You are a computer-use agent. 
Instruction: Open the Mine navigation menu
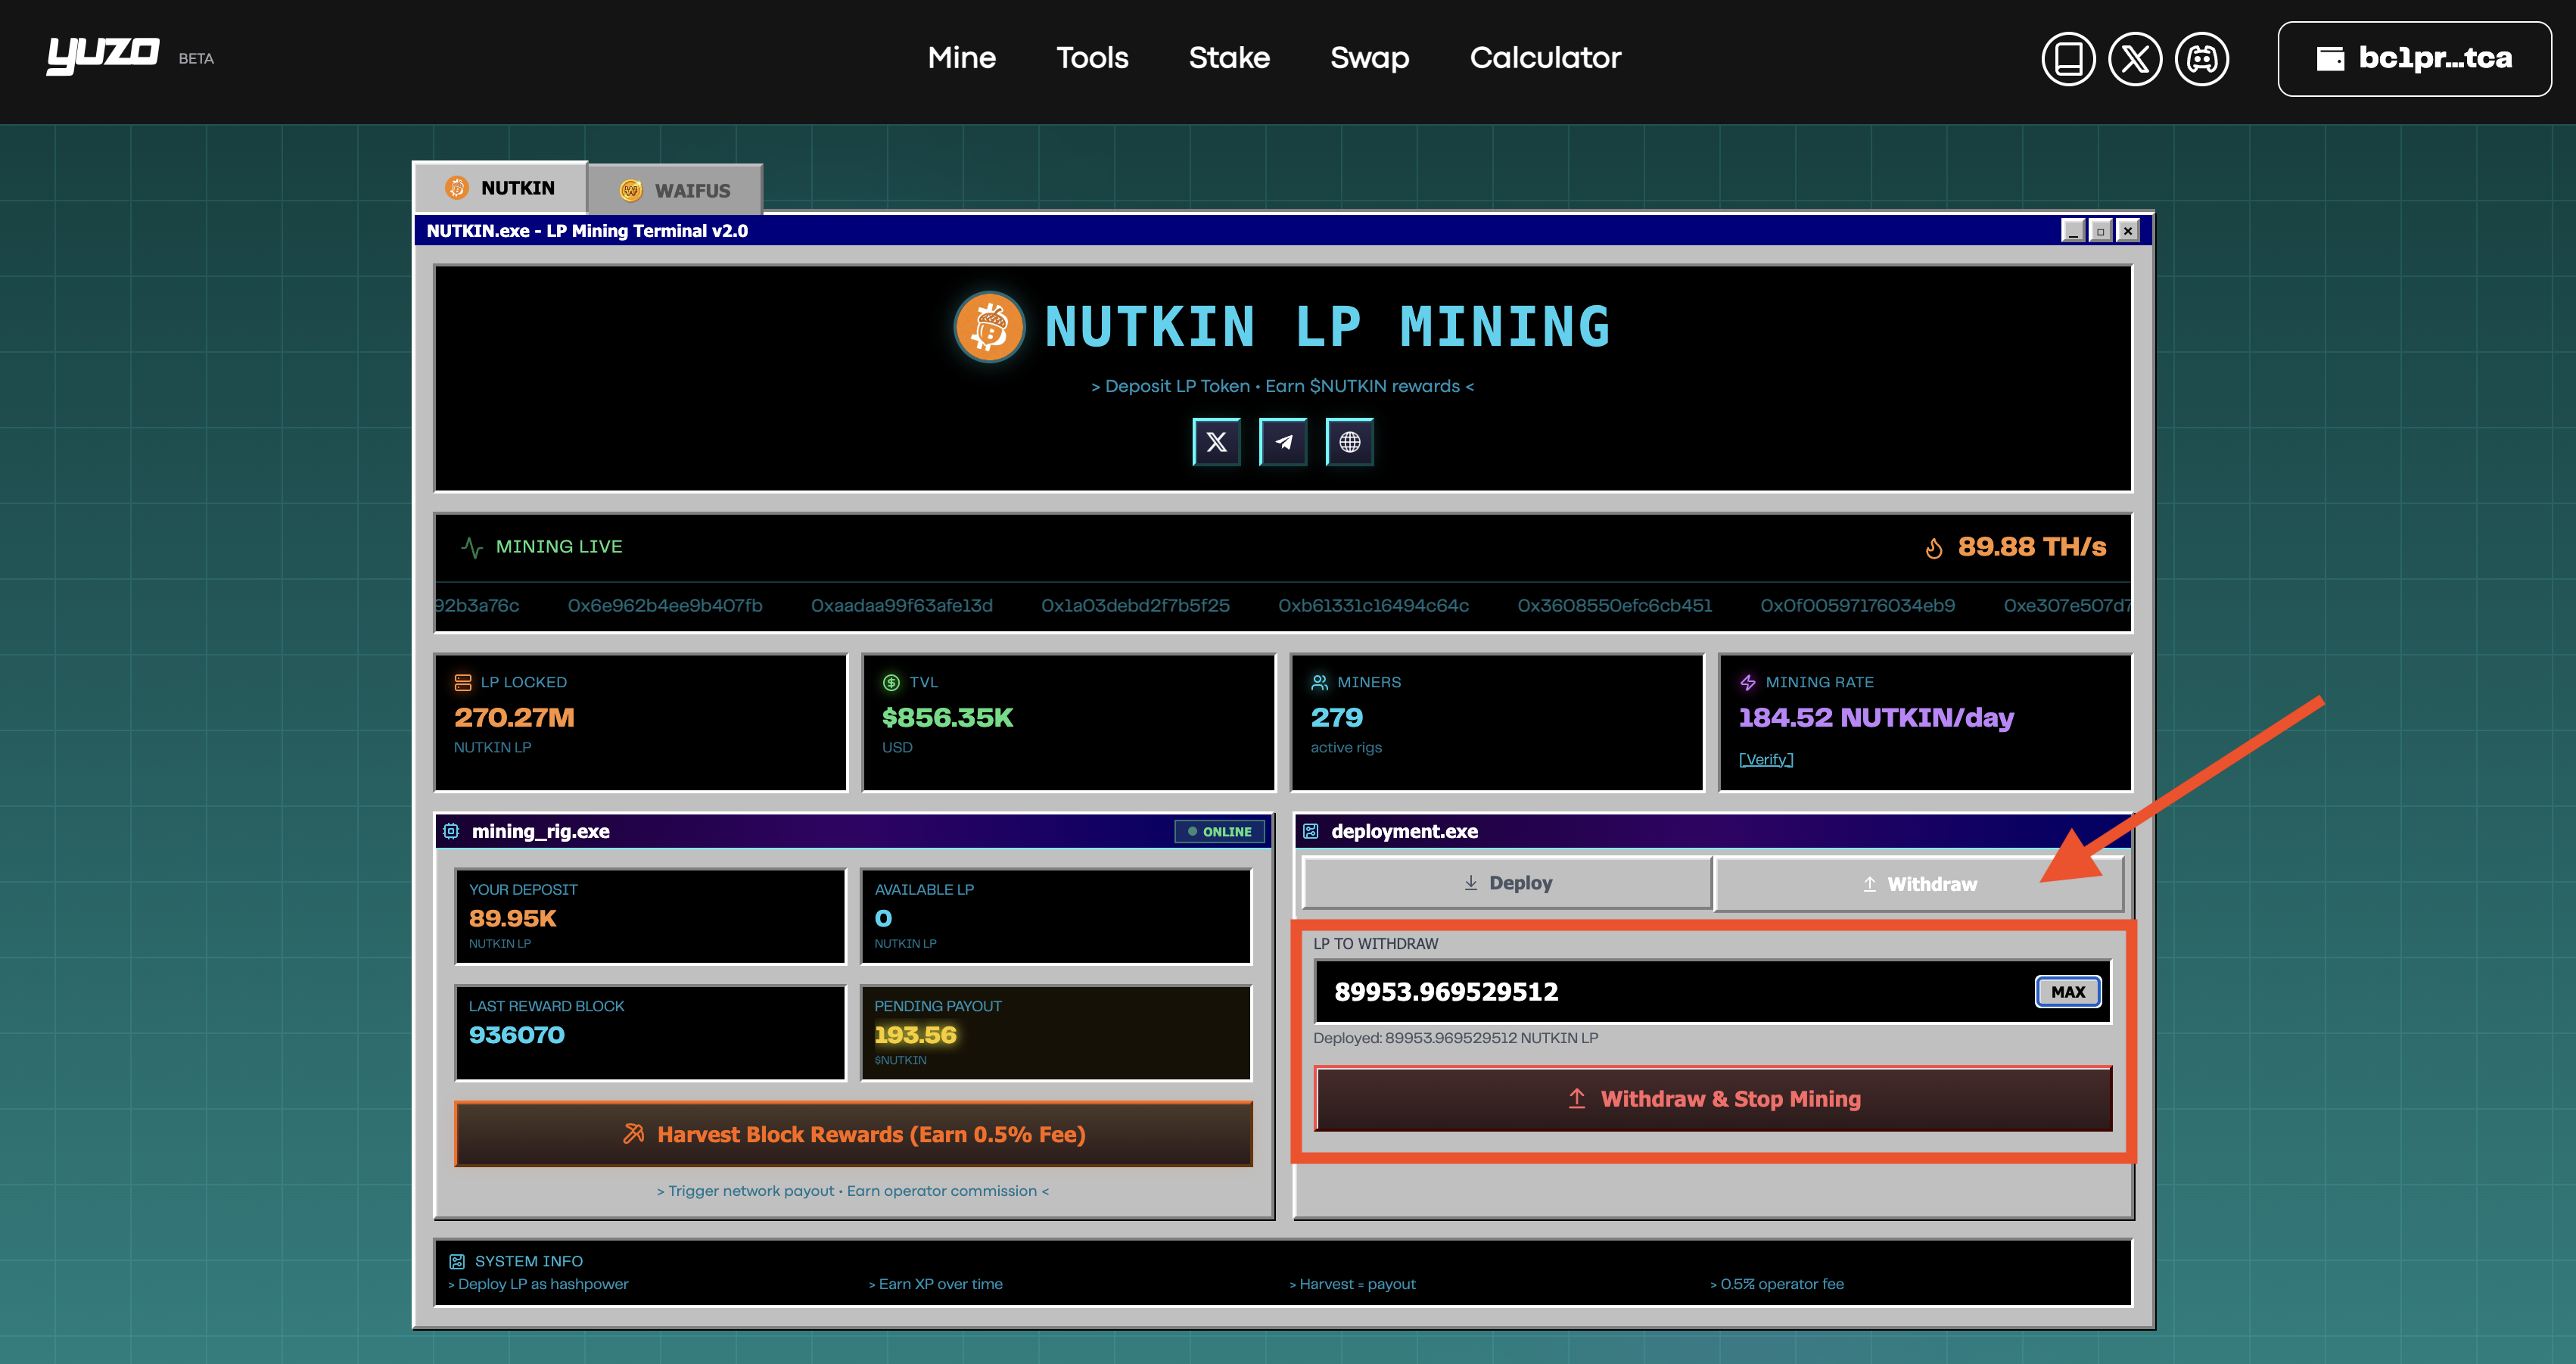pyautogui.click(x=961, y=58)
